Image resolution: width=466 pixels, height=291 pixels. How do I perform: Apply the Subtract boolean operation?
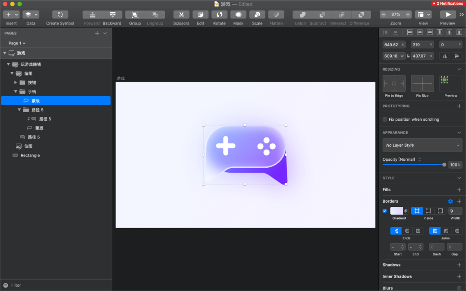click(x=322, y=15)
